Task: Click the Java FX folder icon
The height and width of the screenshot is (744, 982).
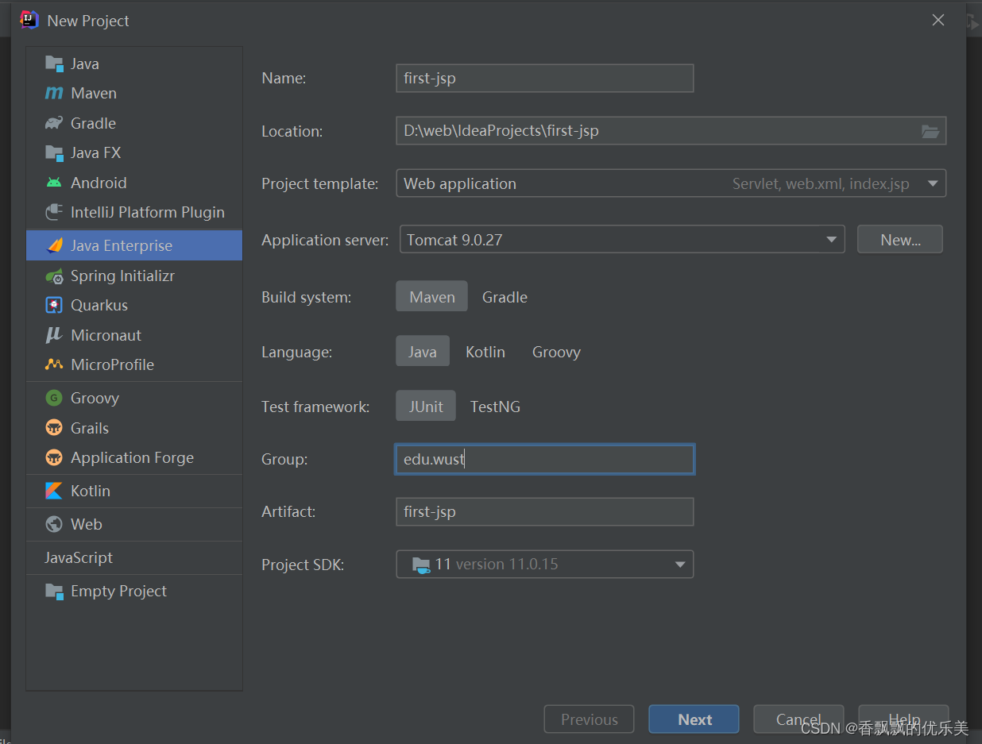Action: click(54, 152)
